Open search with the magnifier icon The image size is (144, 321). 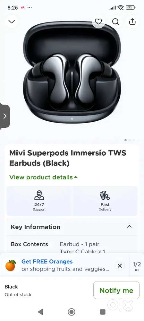(x=115, y=22)
